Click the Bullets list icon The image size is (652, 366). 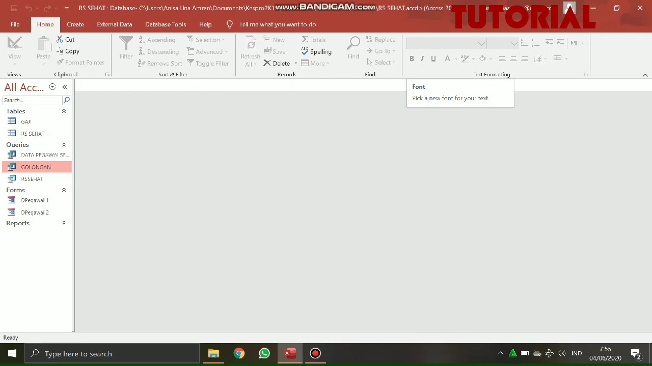(524, 43)
